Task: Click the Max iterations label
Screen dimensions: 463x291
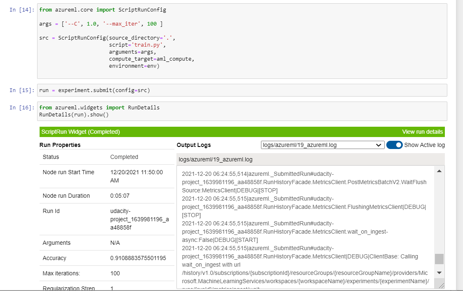Action: pos(61,273)
